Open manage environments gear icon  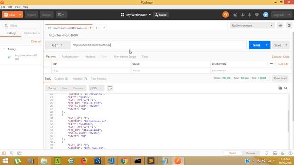(x=289, y=26)
